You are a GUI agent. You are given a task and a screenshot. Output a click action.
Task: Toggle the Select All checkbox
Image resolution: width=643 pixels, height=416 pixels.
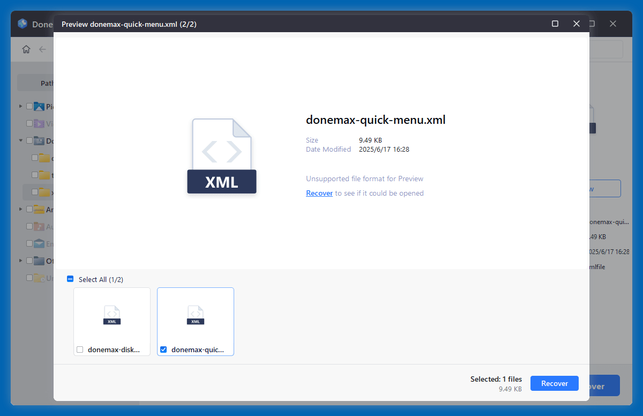coord(70,279)
